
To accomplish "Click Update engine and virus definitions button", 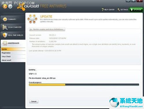I will pyautogui.click(x=47, y=29).
